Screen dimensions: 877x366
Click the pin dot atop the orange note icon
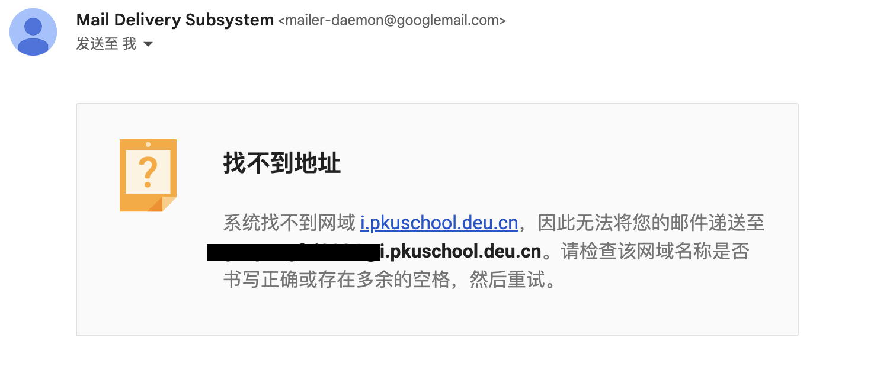[148, 145]
